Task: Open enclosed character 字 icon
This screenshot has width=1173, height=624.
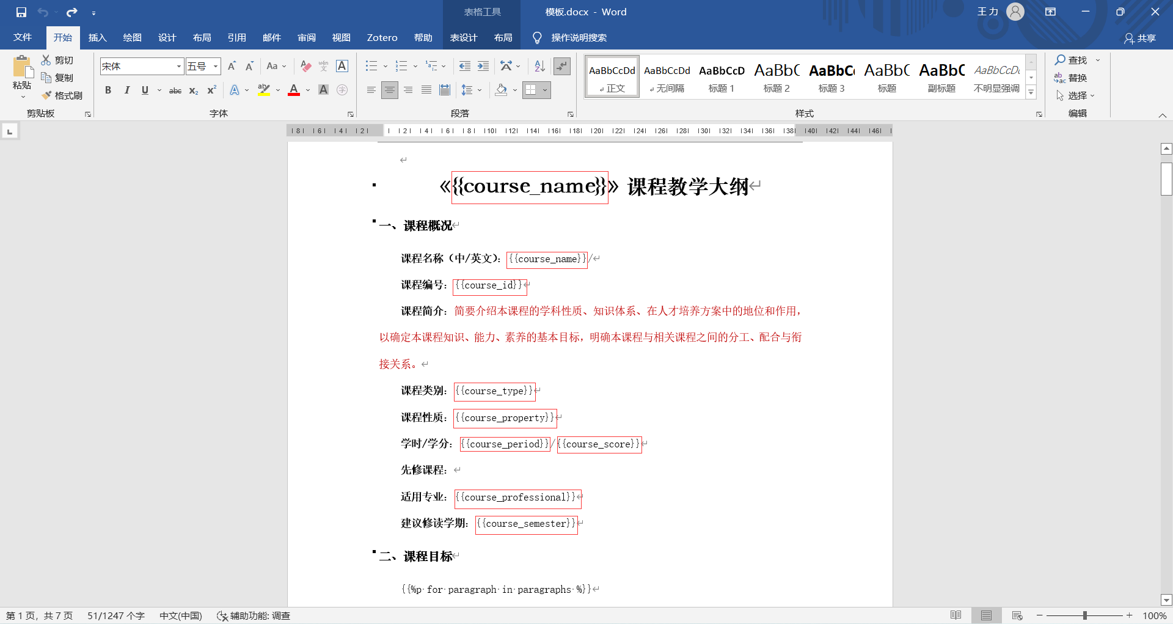Action: click(342, 90)
